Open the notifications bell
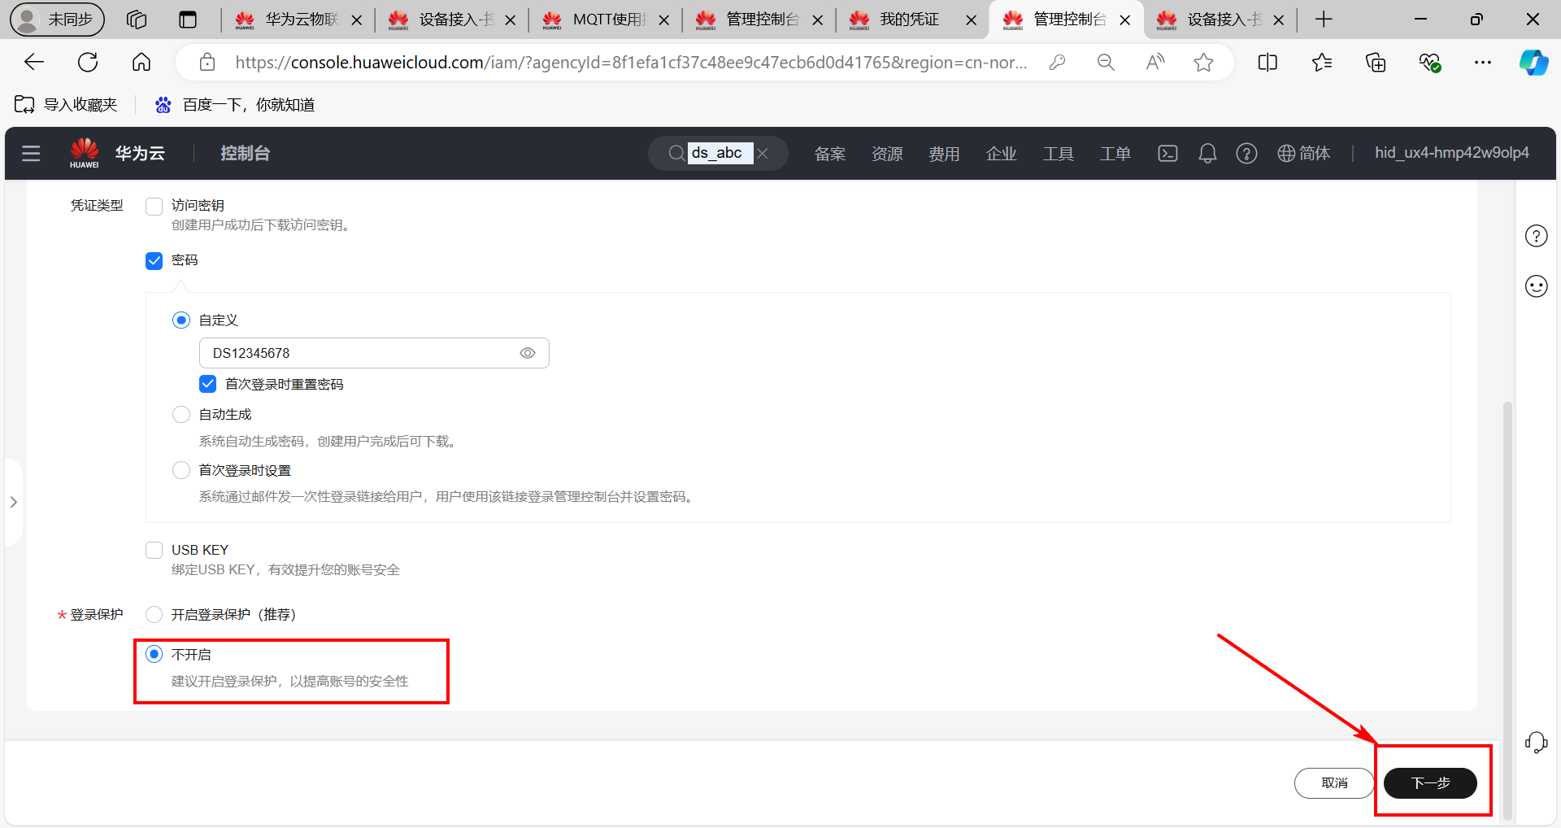The height and width of the screenshot is (828, 1561). pyautogui.click(x=1207, y=153)
